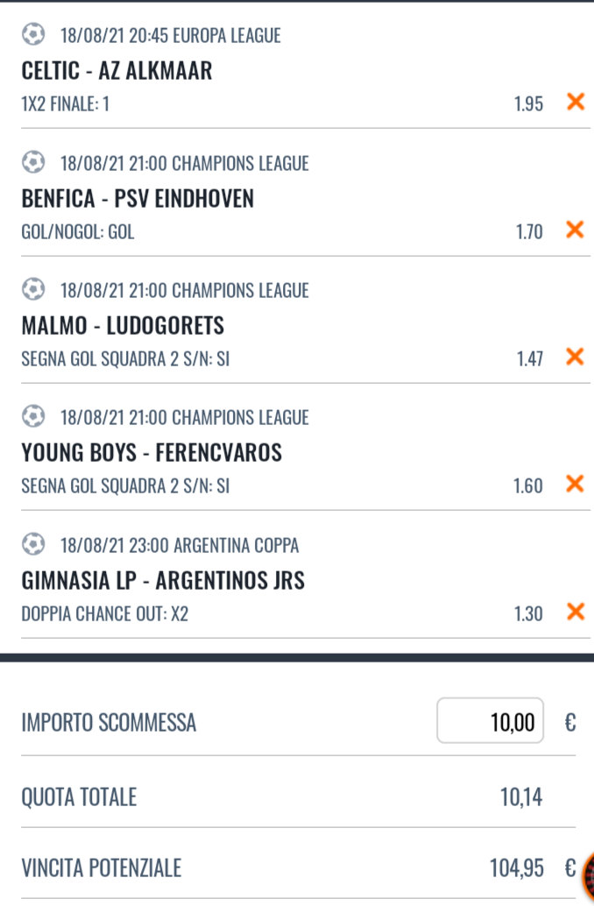Open the Celtic - AZ Alkmaar match
Screen dimensions: 594x906
coord(117,71)
